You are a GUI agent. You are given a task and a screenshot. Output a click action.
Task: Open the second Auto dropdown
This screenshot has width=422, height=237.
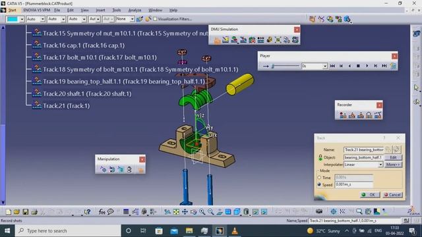pos(63,19)
